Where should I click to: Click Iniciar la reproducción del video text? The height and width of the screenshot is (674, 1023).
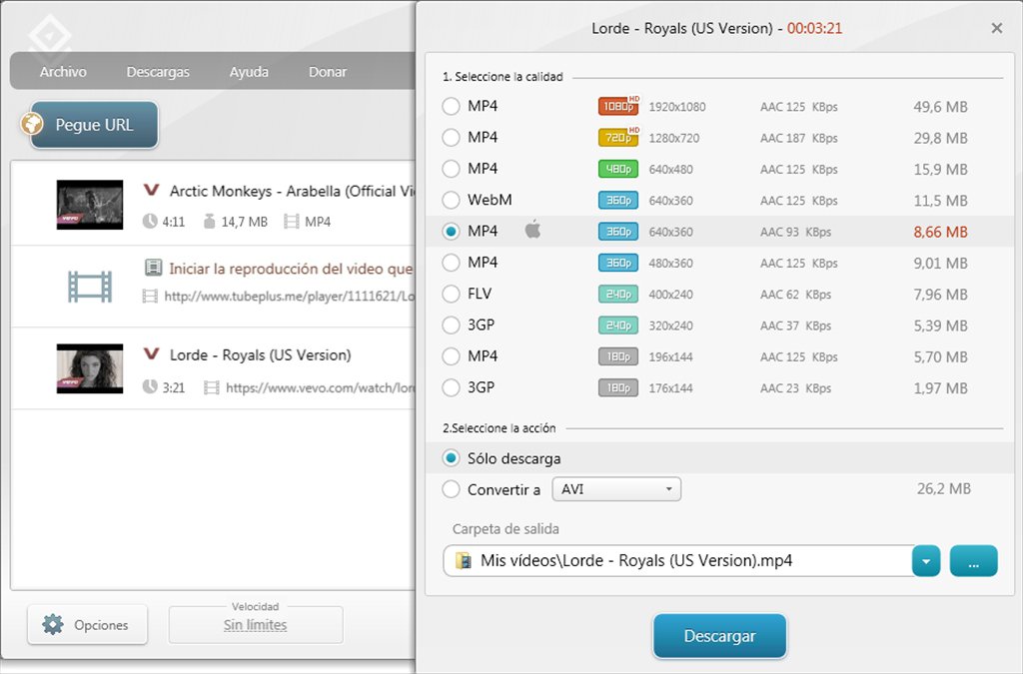click(x=292, y=269)
